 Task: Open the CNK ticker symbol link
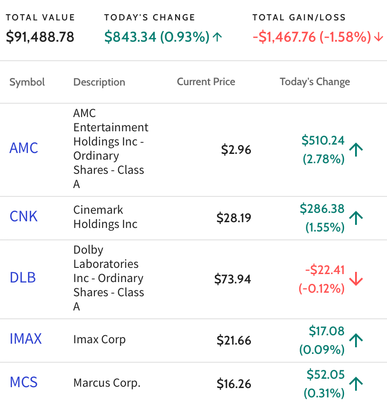[23, 216]
